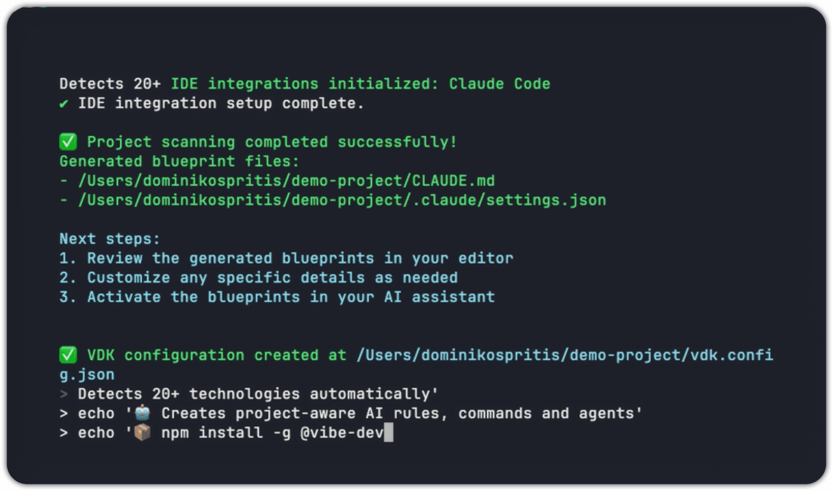
Task: Click the "npm install -g" command text
Action: point(226,433)
